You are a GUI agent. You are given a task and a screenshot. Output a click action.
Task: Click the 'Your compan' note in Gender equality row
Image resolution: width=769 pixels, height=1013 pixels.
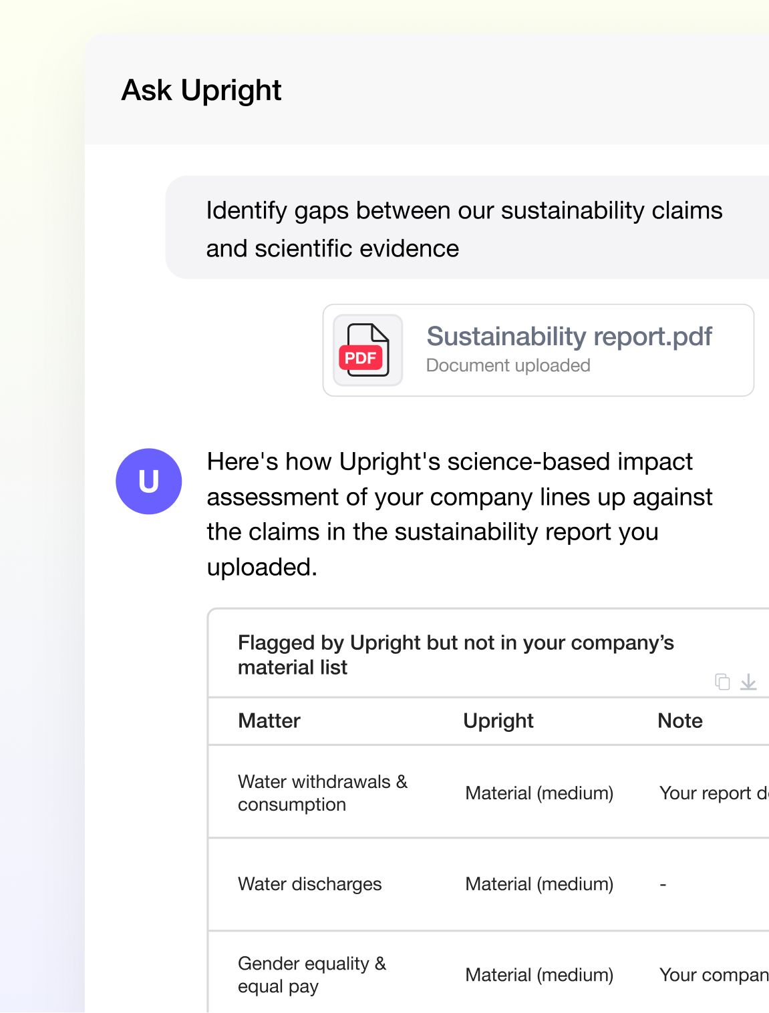714,976
